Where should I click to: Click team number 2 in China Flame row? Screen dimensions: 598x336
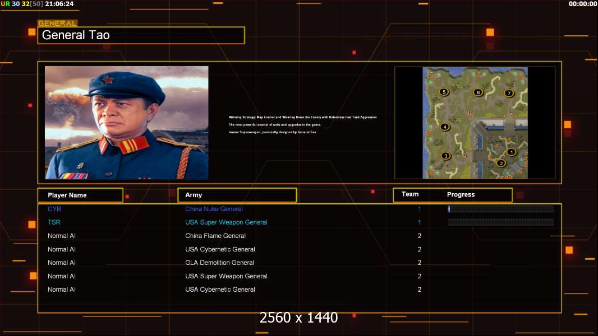420,236
